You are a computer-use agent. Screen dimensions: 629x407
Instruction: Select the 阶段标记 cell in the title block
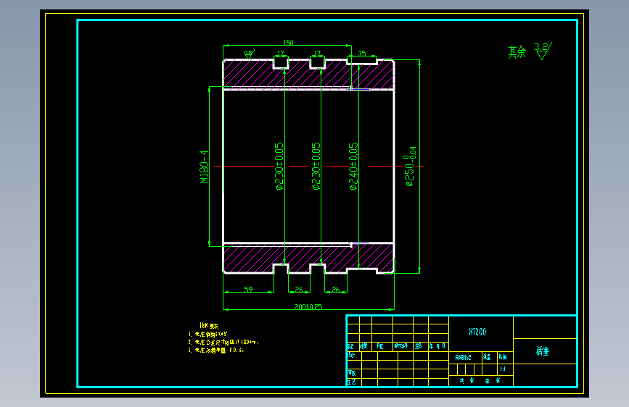click(x=463, y=357)
